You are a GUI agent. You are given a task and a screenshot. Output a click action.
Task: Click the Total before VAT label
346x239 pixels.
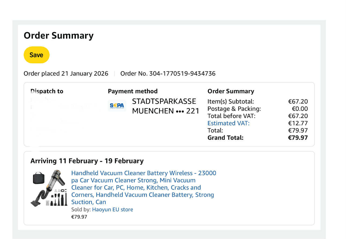coord(231,116)
